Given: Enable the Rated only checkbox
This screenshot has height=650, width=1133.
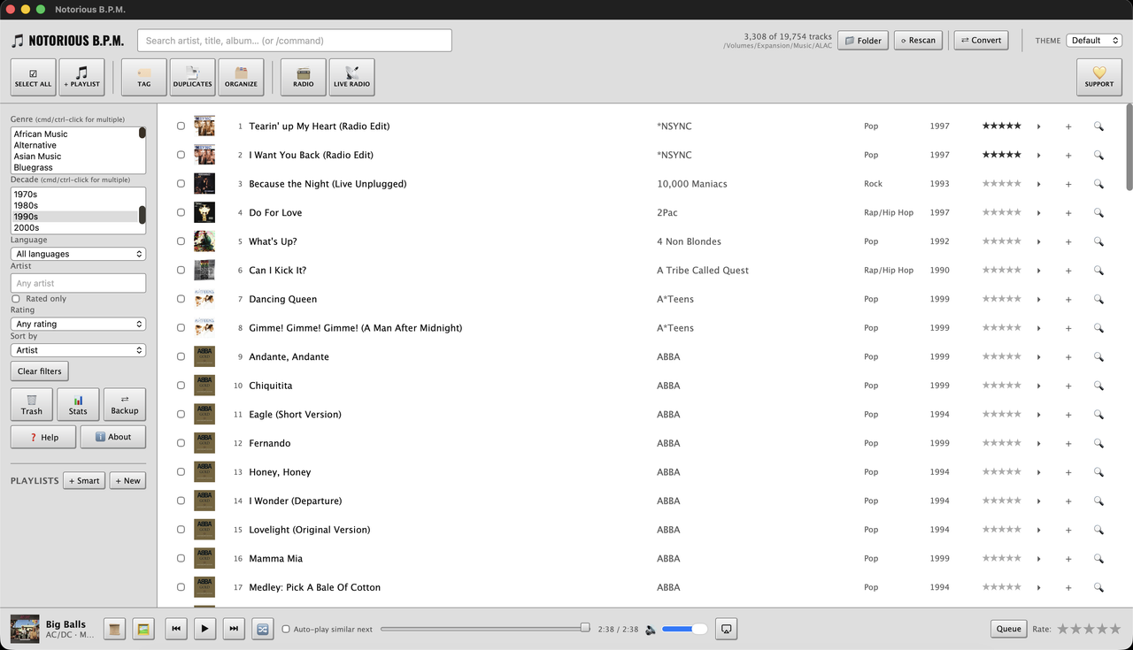Looking at the screenshot, I should (15, 299).
